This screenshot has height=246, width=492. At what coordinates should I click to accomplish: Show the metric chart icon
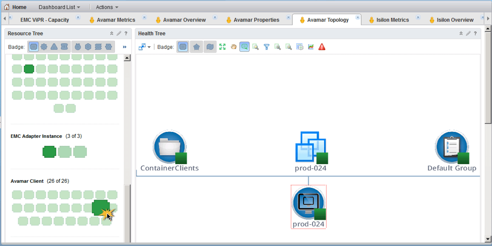(x=311, y=47)
